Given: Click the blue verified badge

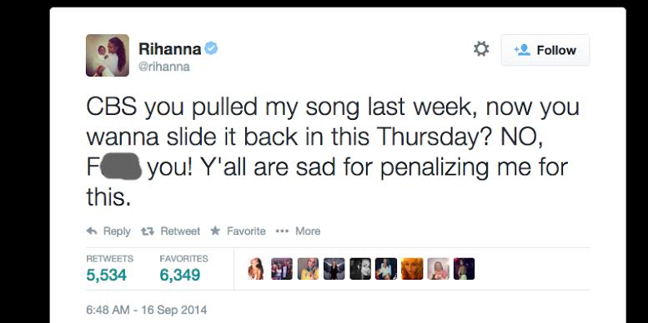Looking at the screenshot, I should [211, 48].
